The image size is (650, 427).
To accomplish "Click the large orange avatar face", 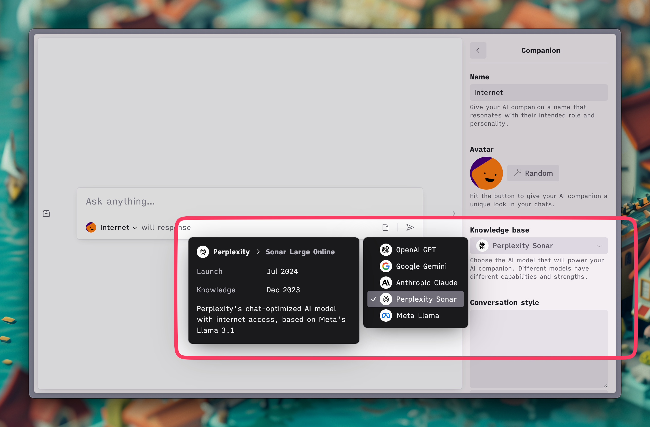I will point(486,173).
